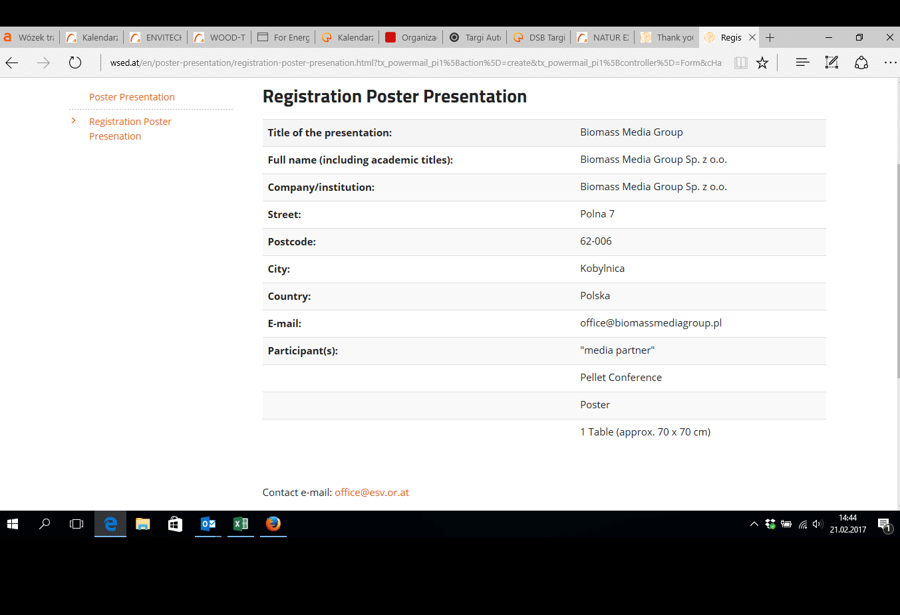This screenshot has height=615, width=900.
Task: Open the Wi-Fi network tray icon
Action: (x=803, y=524)
